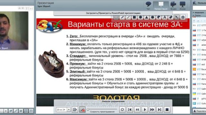Viewport: 206px width, 115px height.
Task: Click the users icon in right panel header
Action: point(195,3)
